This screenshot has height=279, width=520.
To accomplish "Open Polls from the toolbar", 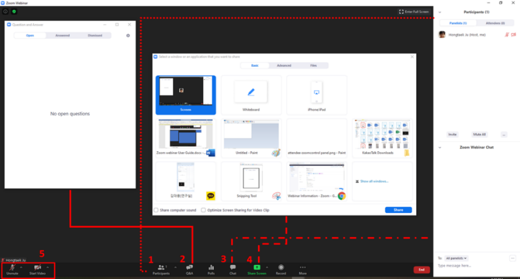I will point(211,270).
